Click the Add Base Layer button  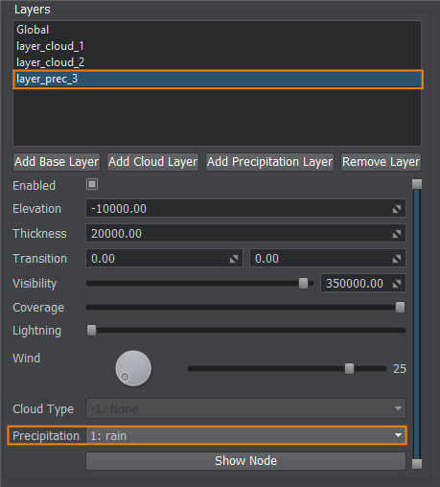tap(57, 162)
